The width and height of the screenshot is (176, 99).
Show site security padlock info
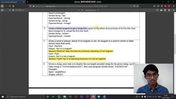[x=34, y=6]
